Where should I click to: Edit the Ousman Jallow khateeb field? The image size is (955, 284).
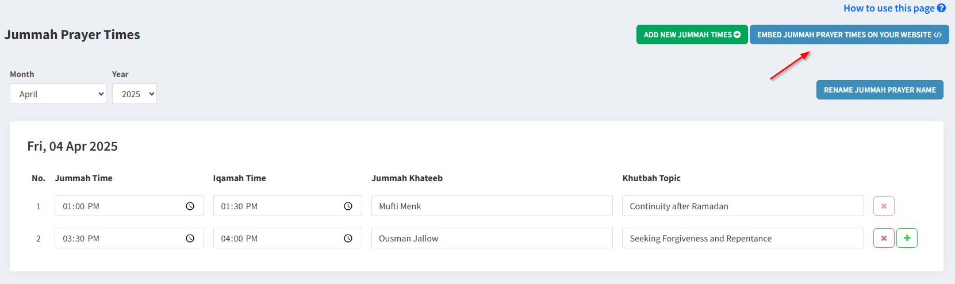pos(492,238)
